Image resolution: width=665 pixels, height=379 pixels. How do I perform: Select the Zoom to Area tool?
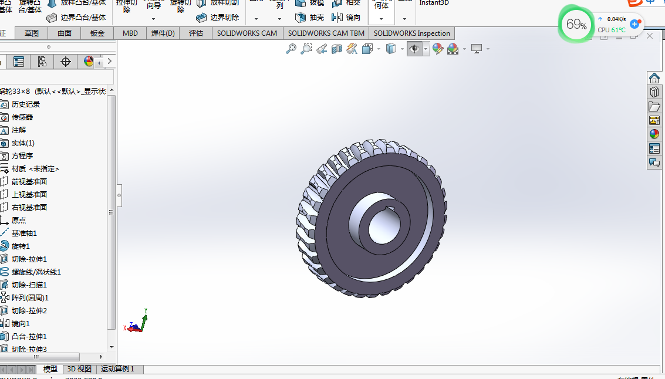306,49
